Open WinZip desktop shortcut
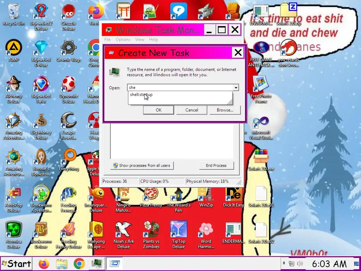Image resolution: width=361 pixels, height=271 pixels. coord(206,196)
